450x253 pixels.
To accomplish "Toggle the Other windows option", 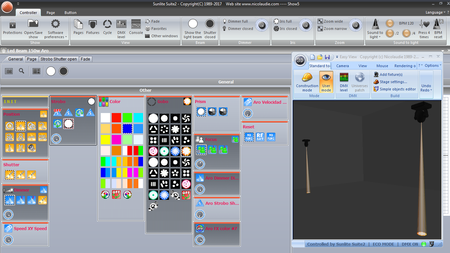I will (162, 36).
